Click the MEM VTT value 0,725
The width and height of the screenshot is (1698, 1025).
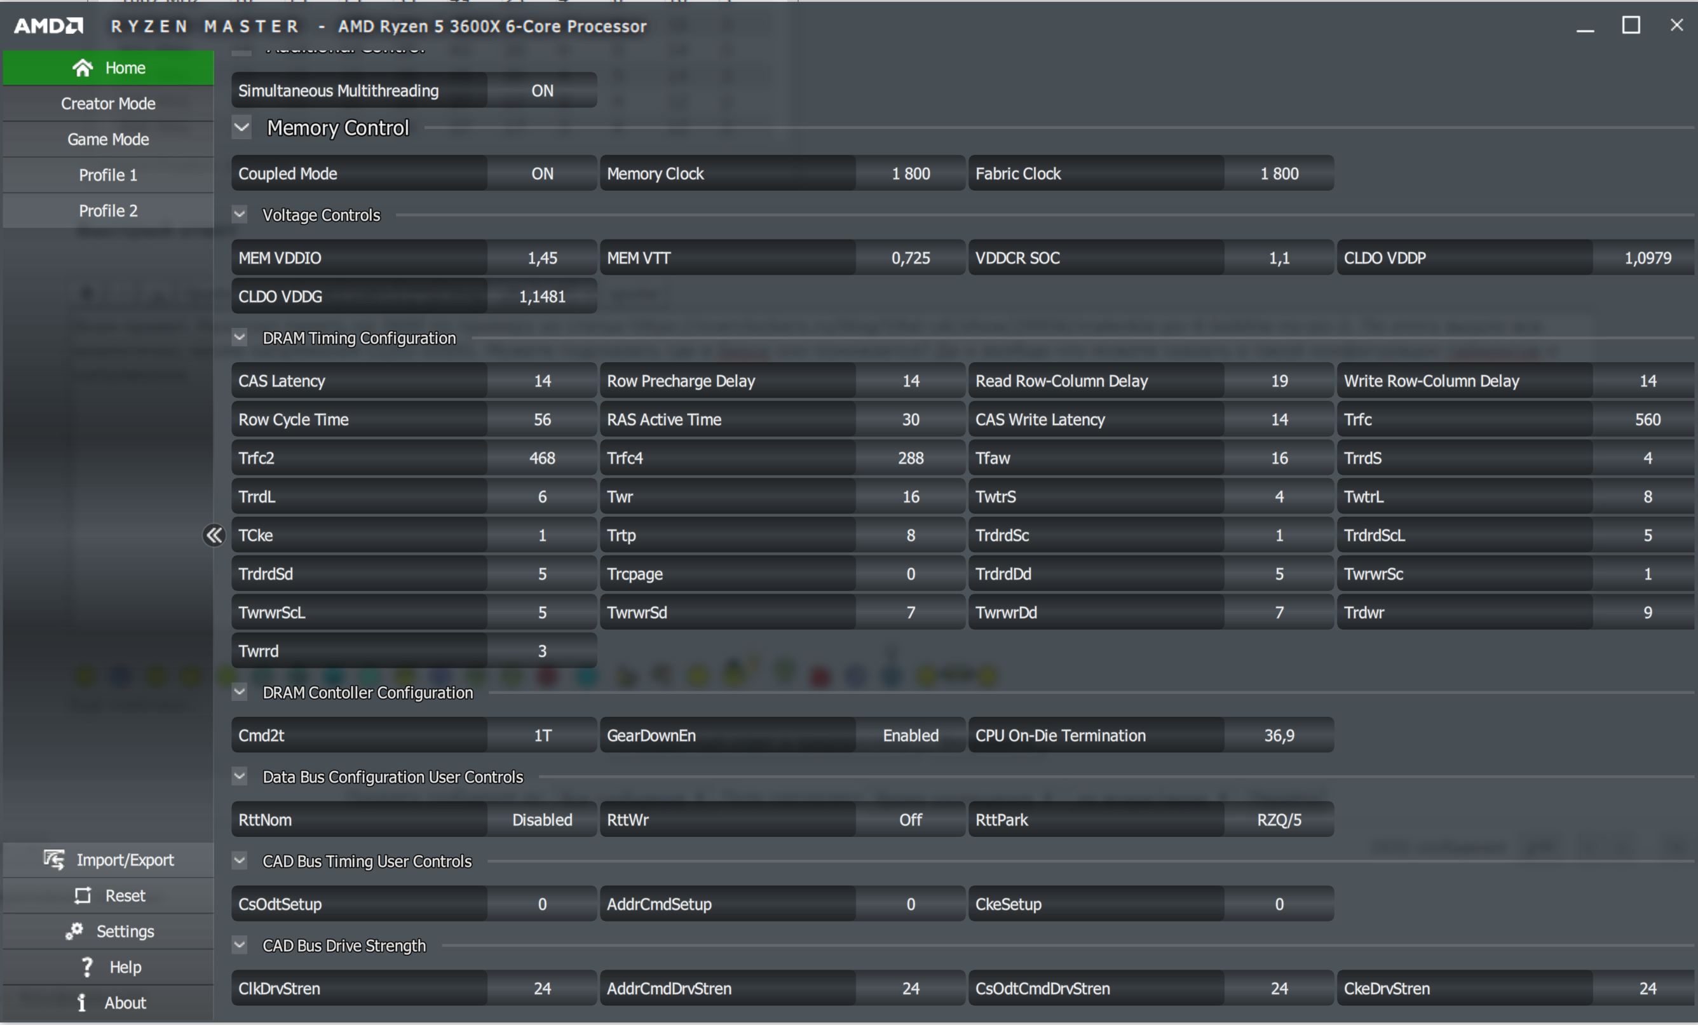tap(911, 258)
